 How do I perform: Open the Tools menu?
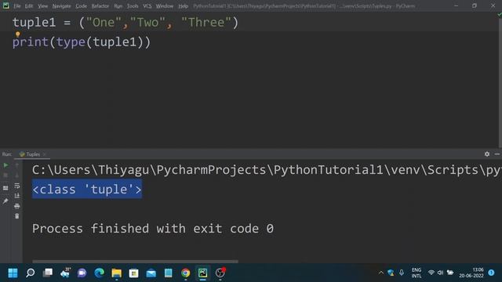coord(133,6)
